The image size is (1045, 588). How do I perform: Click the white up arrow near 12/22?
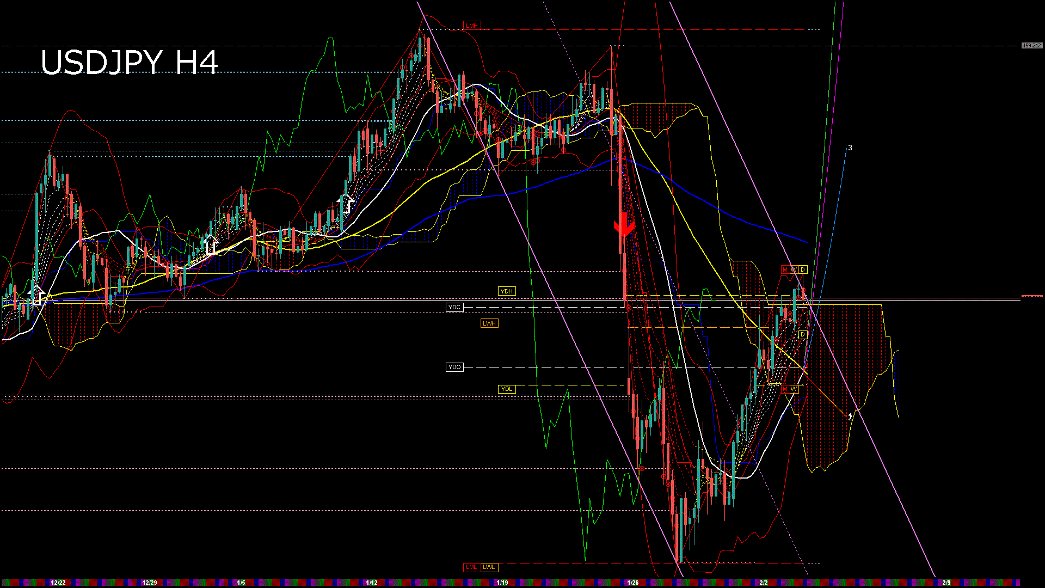pos(36,295)
